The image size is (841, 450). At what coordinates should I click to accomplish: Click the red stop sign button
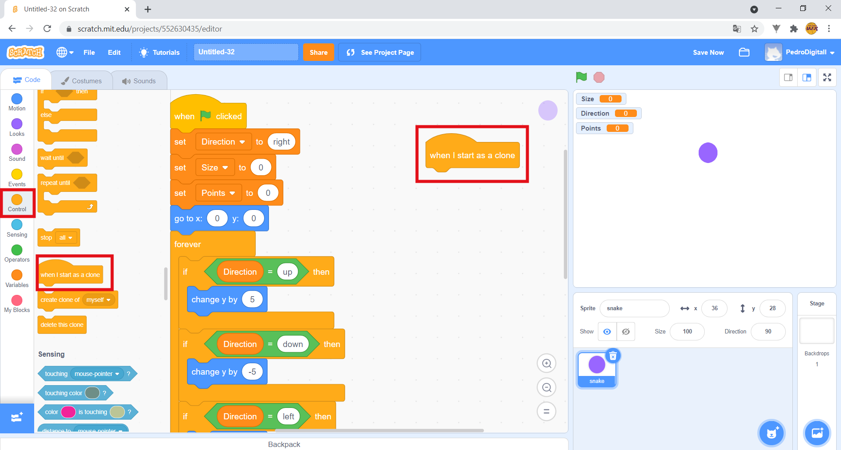point(599,78)
